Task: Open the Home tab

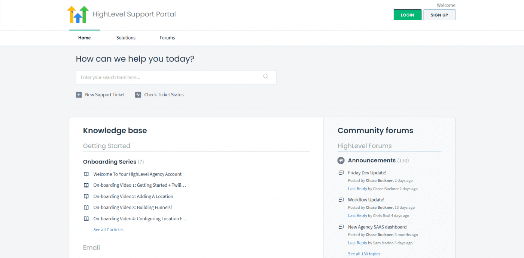Action: [84, 38]
